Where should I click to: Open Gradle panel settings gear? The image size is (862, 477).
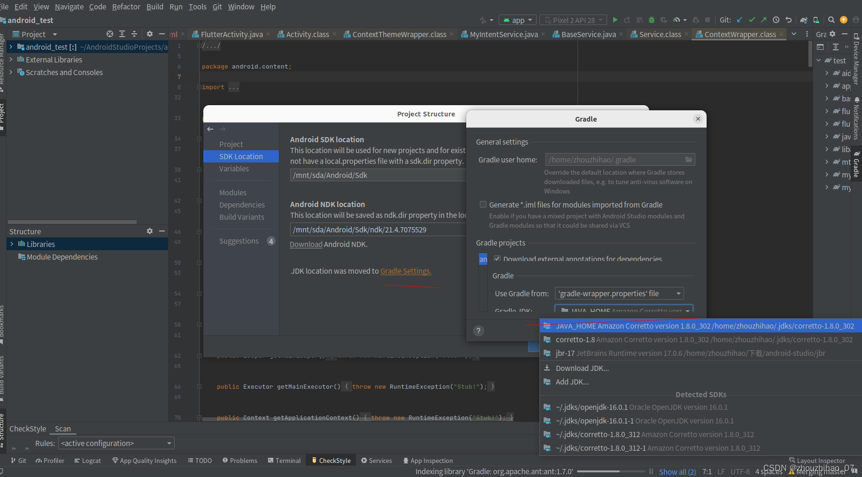tap(832, 34)
